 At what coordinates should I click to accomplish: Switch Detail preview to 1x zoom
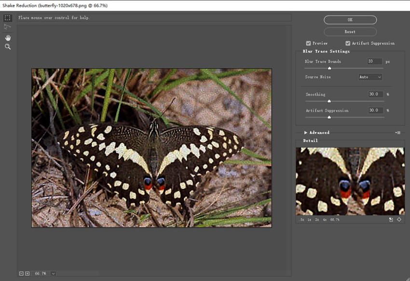(309, 220)
